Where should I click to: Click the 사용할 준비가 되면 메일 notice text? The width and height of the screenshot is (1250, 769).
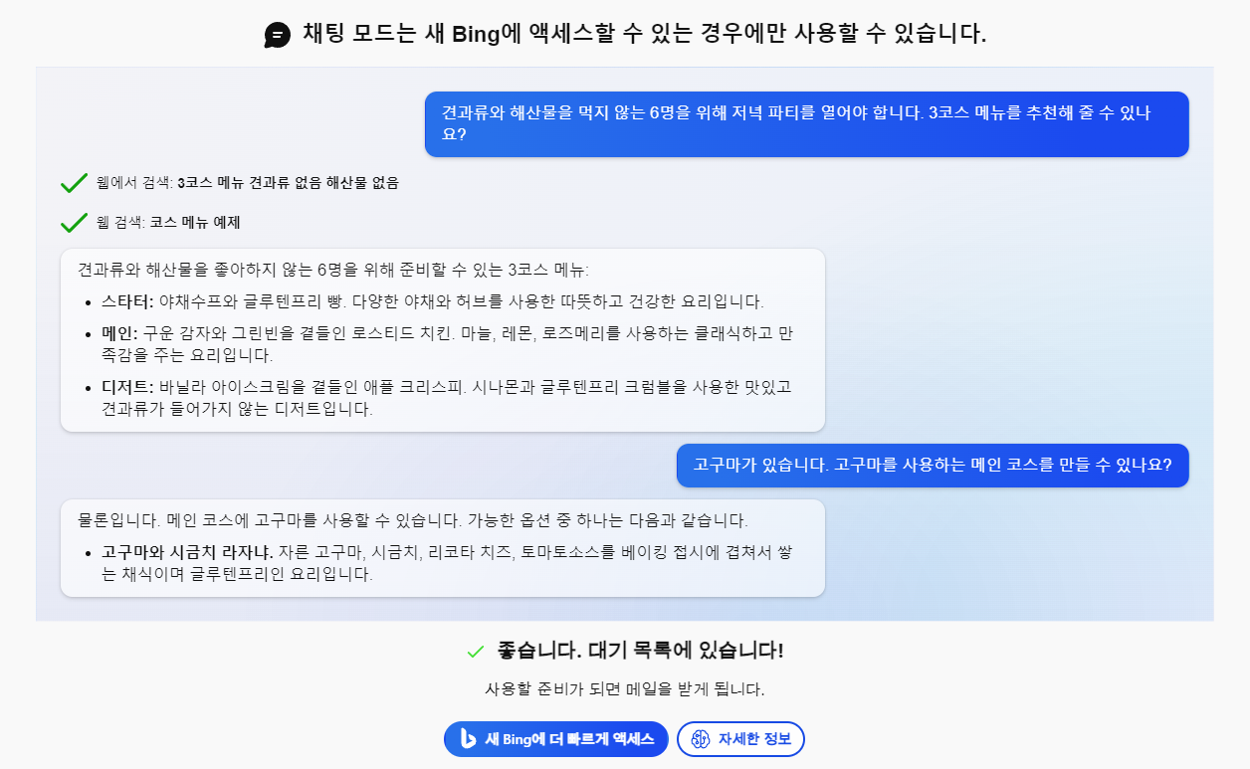(624, 689)
